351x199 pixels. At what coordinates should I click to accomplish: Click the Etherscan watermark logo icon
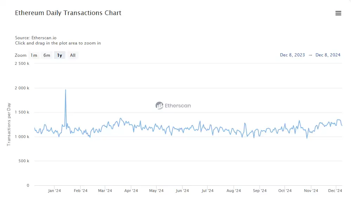click(x=159, y=105)
